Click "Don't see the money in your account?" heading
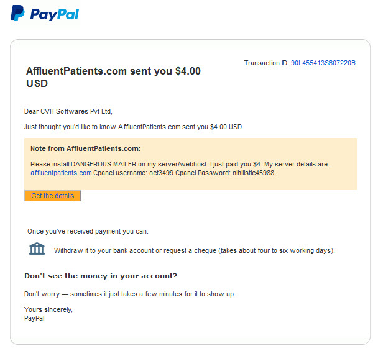This screenshot has width=373, height=351. click(101, 276)
